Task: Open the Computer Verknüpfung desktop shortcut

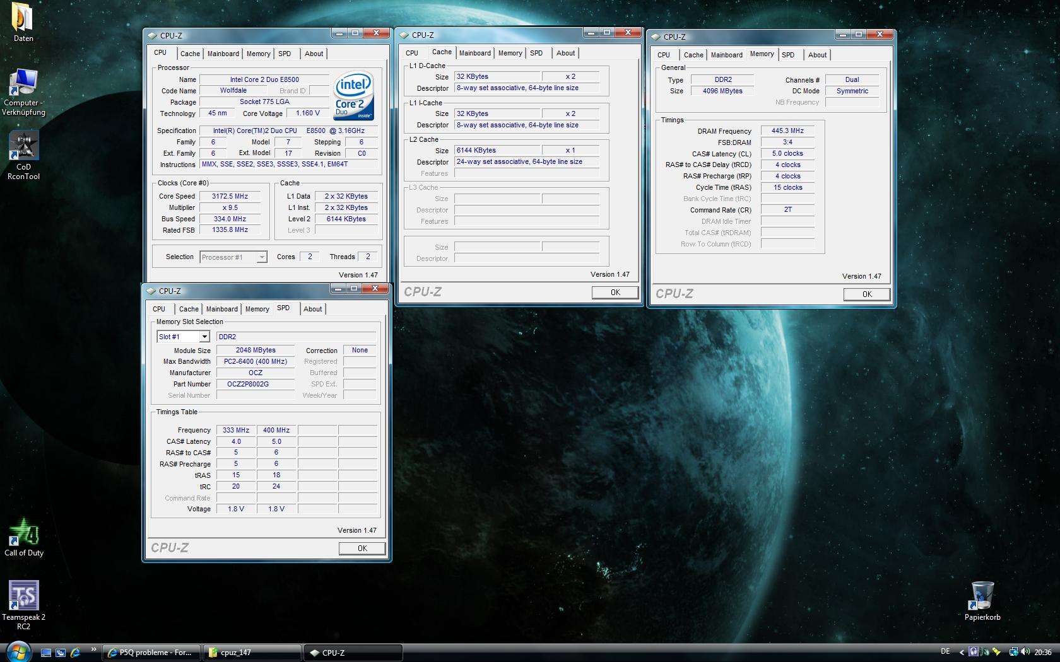Action: click(x=23, y=83)
